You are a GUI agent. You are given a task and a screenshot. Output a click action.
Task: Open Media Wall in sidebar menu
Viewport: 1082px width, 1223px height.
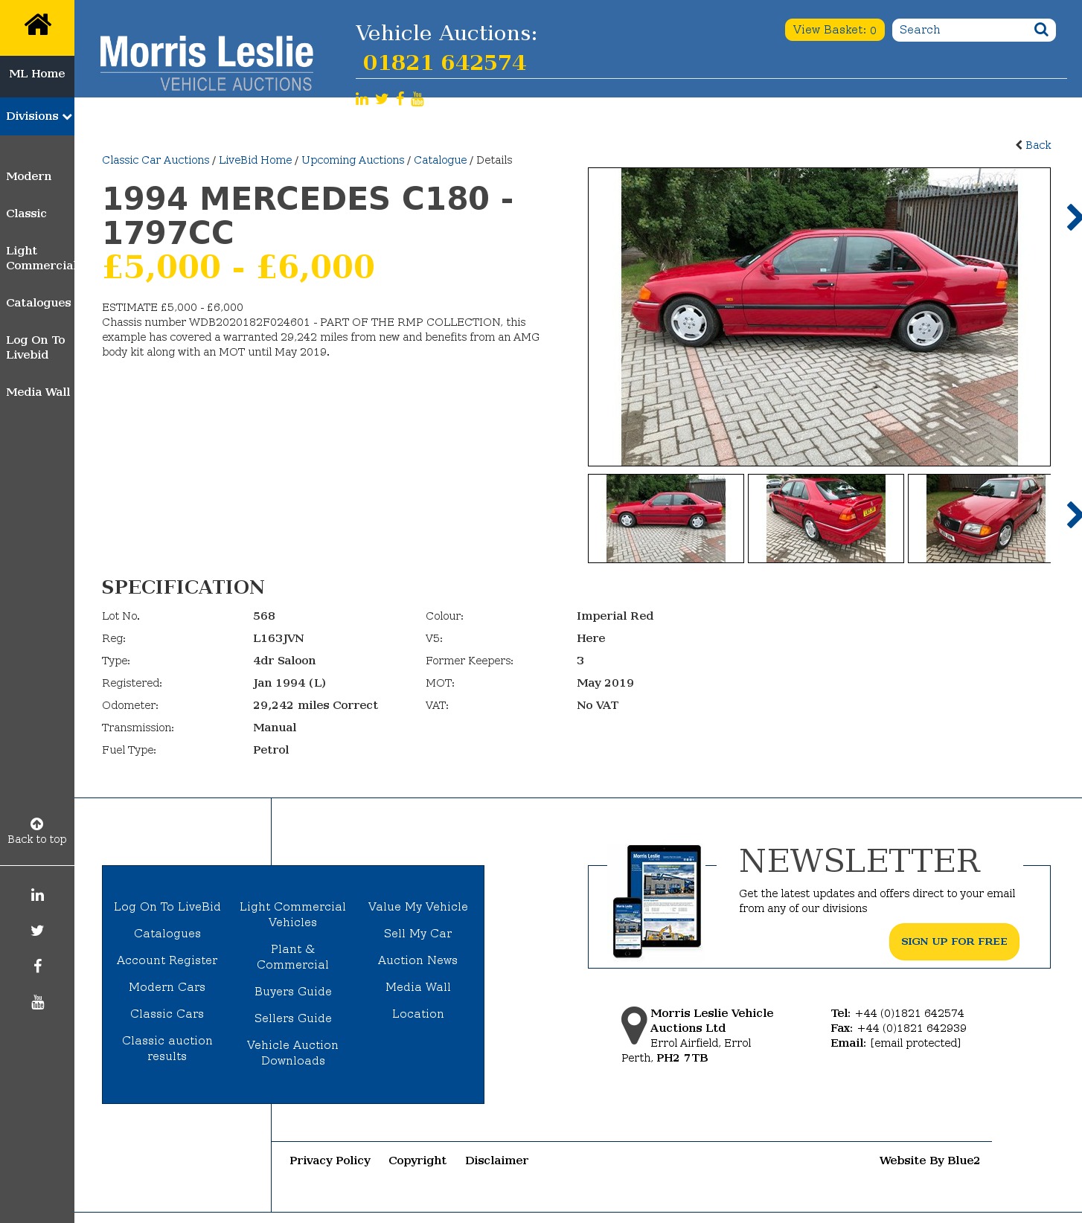(38, 392)
